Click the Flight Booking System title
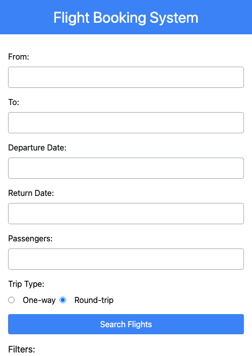The height and width of the screenshot is (356, 252). click(x=126, y=18)
